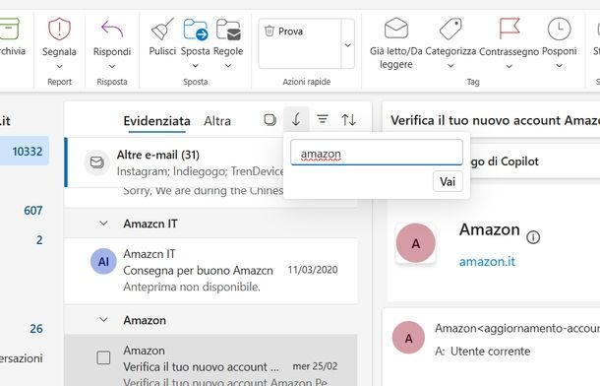
Task: Click the Vai button
Action: click(448, 181)
